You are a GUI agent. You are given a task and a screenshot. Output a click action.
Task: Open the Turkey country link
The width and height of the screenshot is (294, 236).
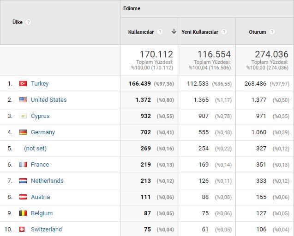click(40, 84)
